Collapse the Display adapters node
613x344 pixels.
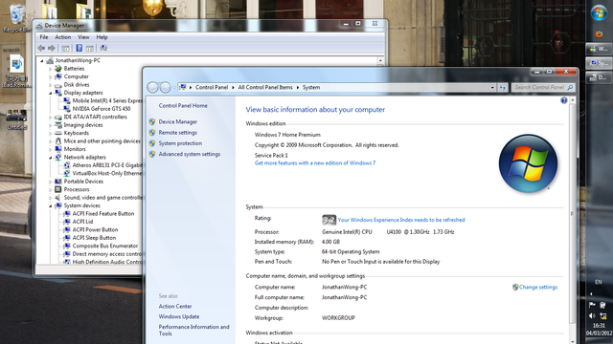tap(51, 93)
